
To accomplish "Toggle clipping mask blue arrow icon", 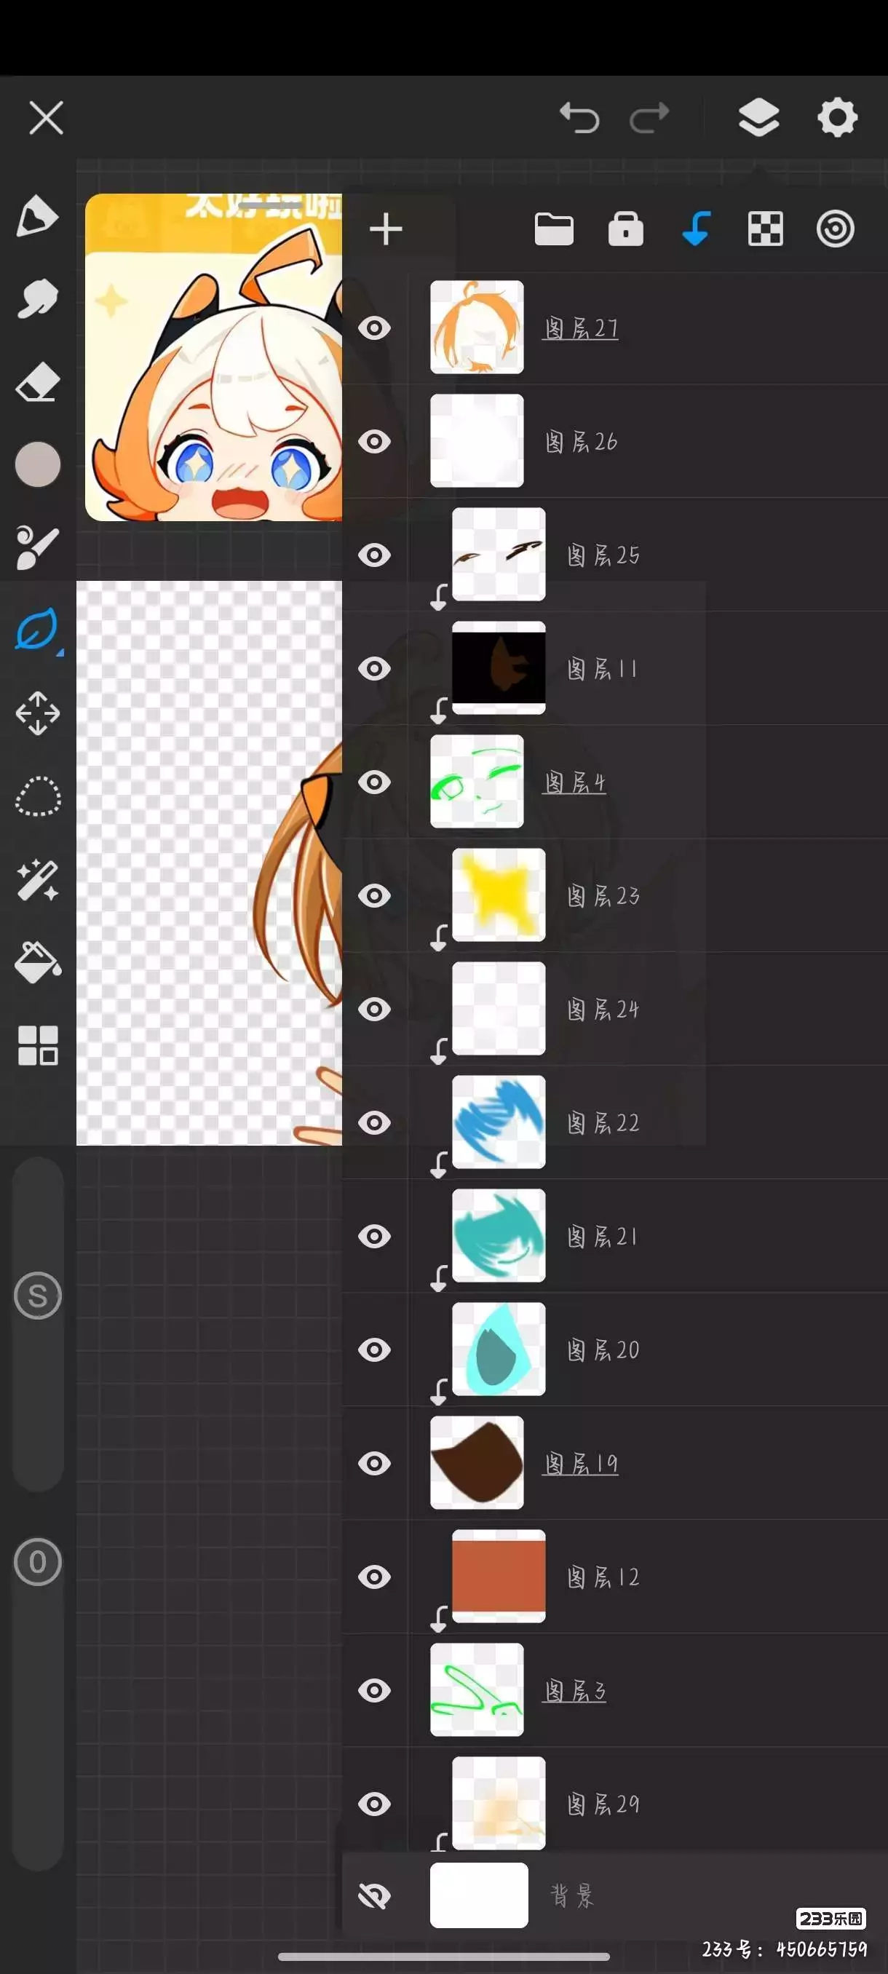I will pos(696,229).
